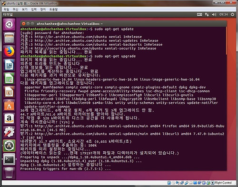Open the clock showing 09:34
Viewport: 238px width, 187px height.
(x=223, y=14)
